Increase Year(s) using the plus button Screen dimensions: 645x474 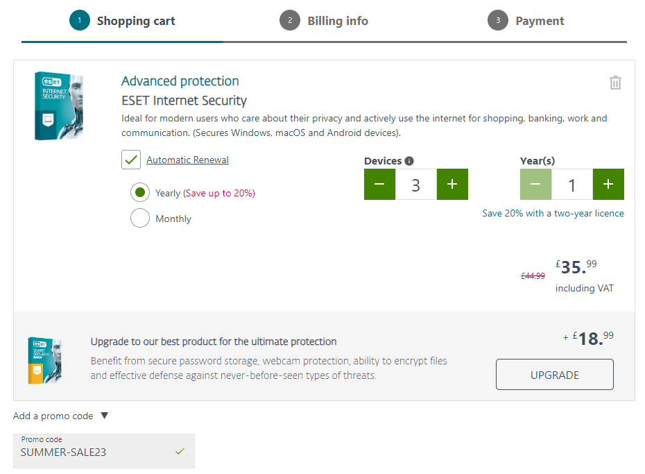pyautogui.click(x=608, y=184)
